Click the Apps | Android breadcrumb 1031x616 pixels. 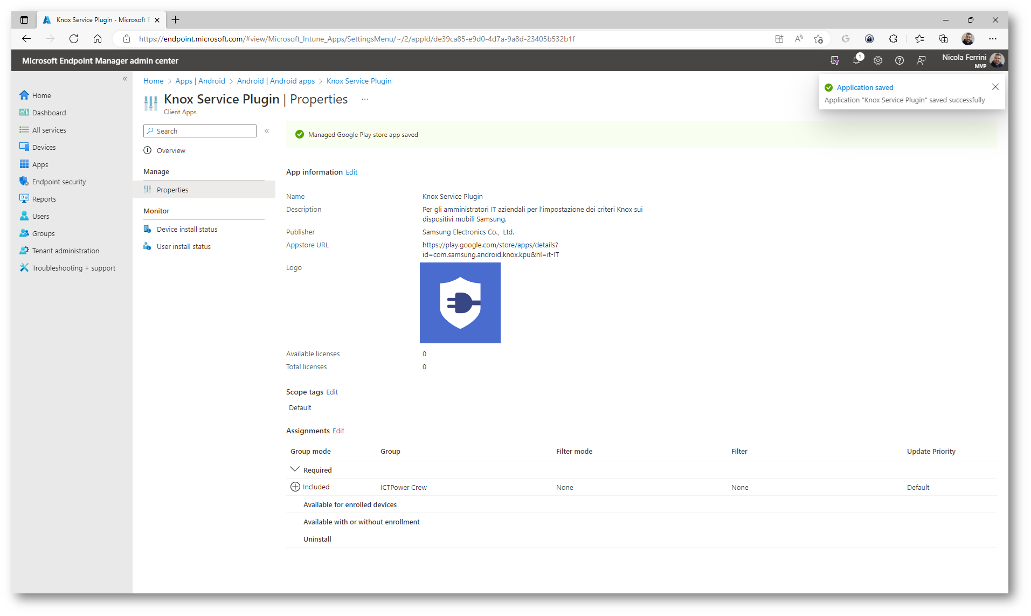coord(200,81)
